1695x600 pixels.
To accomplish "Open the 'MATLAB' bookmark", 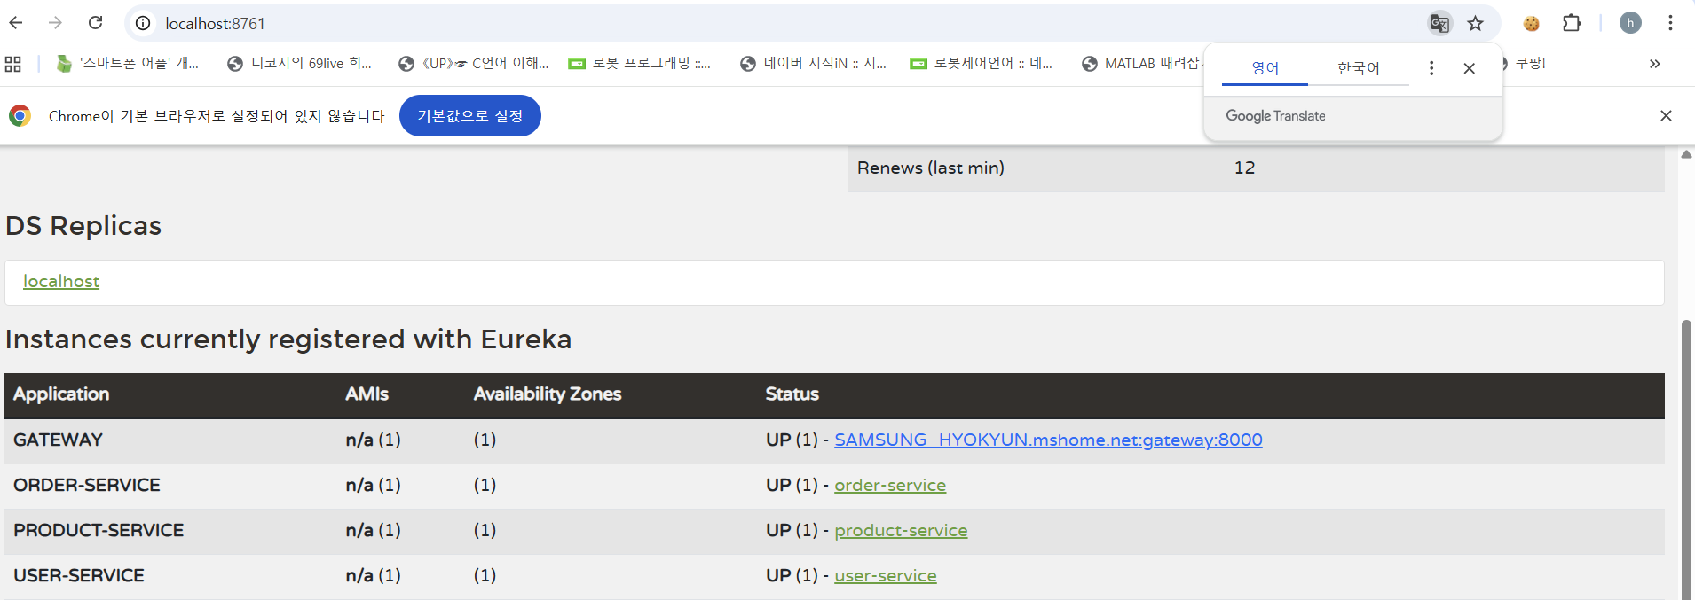I will [1142, 64].
